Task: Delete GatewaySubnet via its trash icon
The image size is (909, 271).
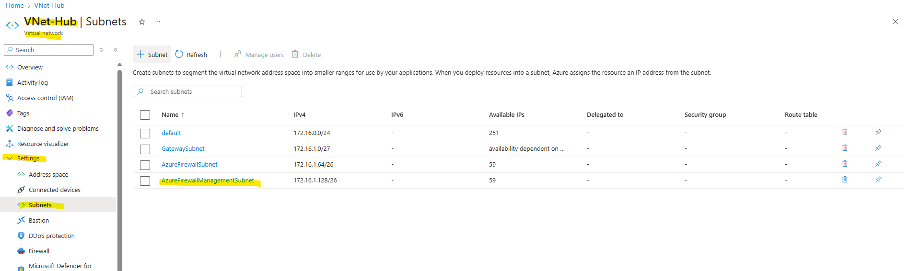Action: point(845,148)
